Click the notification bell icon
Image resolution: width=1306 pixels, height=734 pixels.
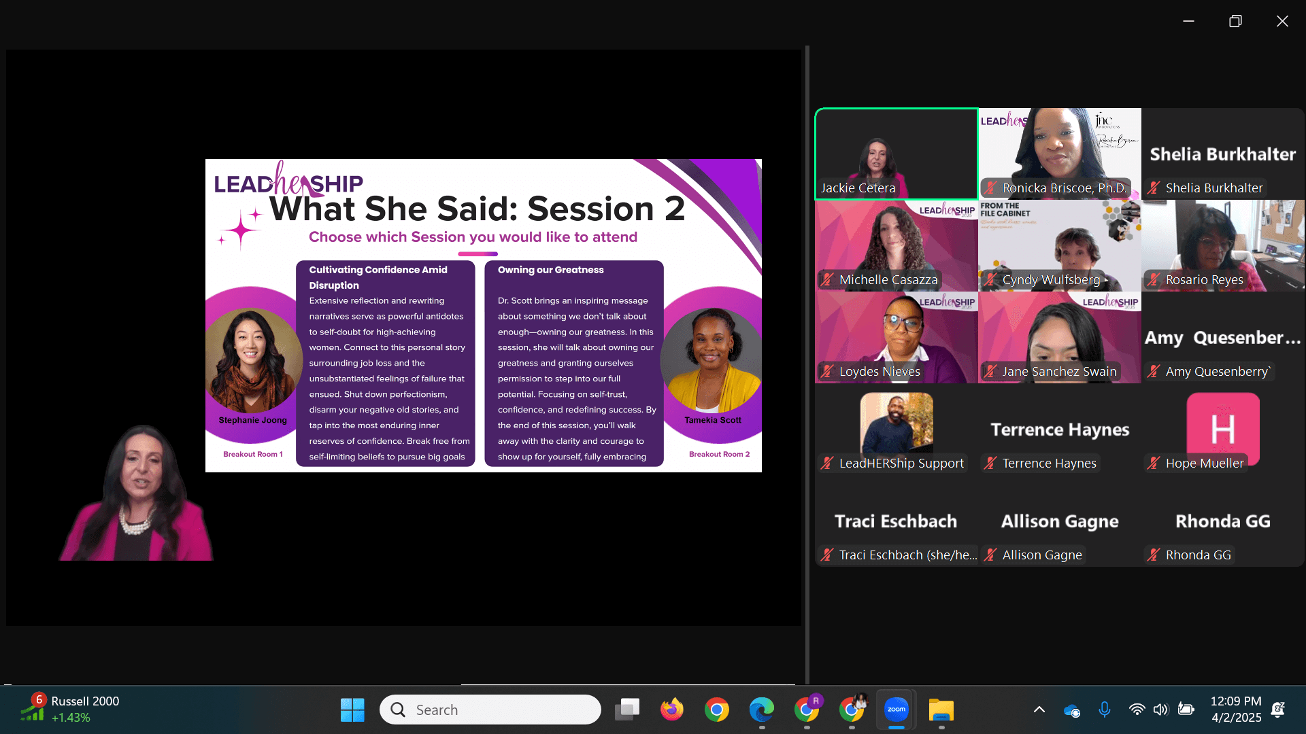(x=1278, y=710)
